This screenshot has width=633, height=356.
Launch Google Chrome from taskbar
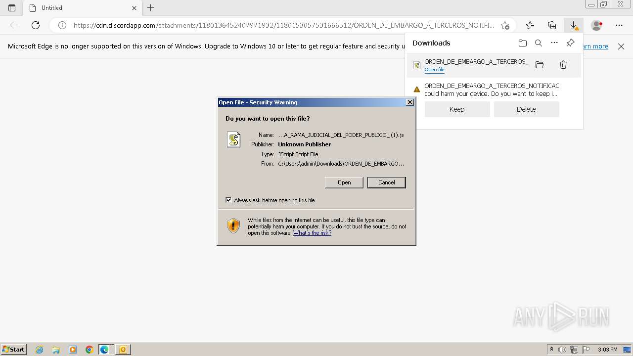[89, 350]
